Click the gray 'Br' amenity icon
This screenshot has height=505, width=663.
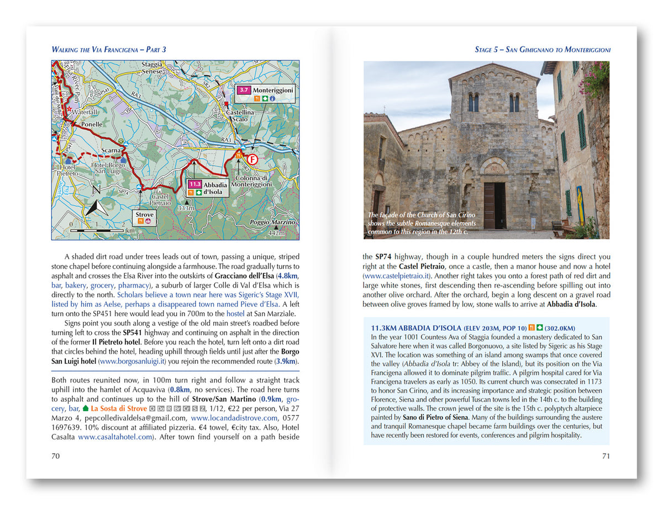pyautogui.click(x=177, y=408)
